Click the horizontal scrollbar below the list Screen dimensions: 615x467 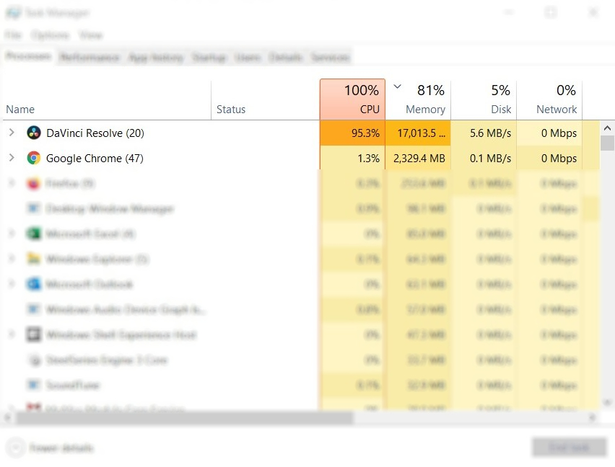pyautogui.click(x=180, y=417)
